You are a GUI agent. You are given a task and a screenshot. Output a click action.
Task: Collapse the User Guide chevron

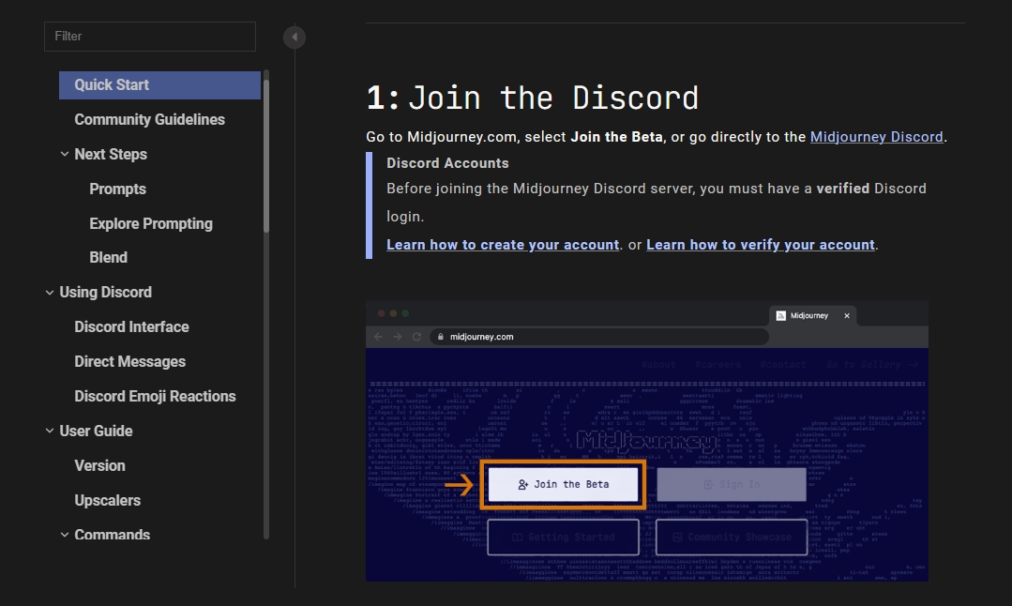coord(50,431)
